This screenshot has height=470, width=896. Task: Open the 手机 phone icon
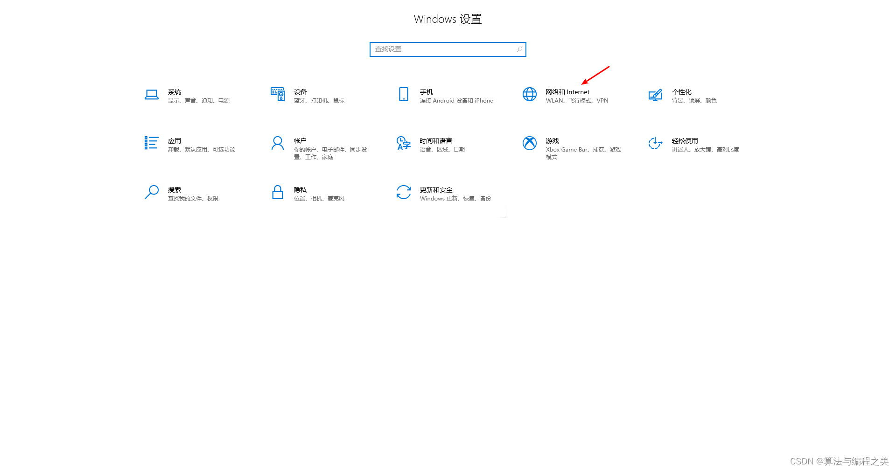point(404,94)
